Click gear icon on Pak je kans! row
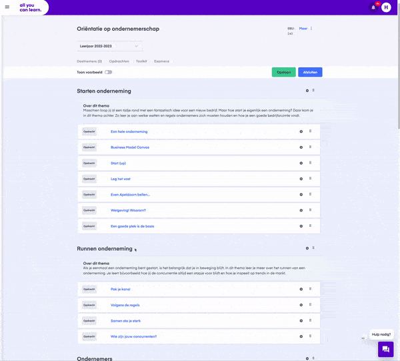Viewport: 400px width, 361px height. pos(301,289)
